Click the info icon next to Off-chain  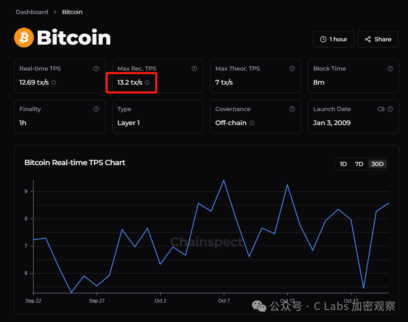point(252,123)
